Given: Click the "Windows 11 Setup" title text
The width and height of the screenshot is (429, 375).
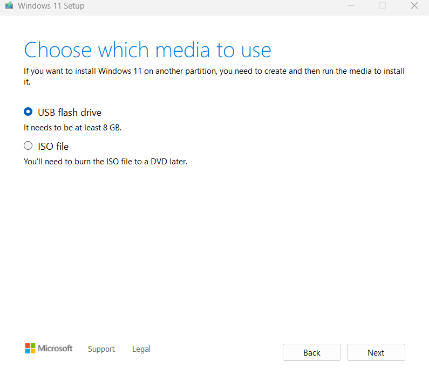Looking at the screenshot, I should [51, 6].
